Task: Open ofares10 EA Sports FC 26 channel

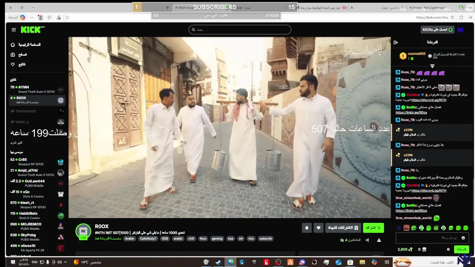Action: point(37,248)
